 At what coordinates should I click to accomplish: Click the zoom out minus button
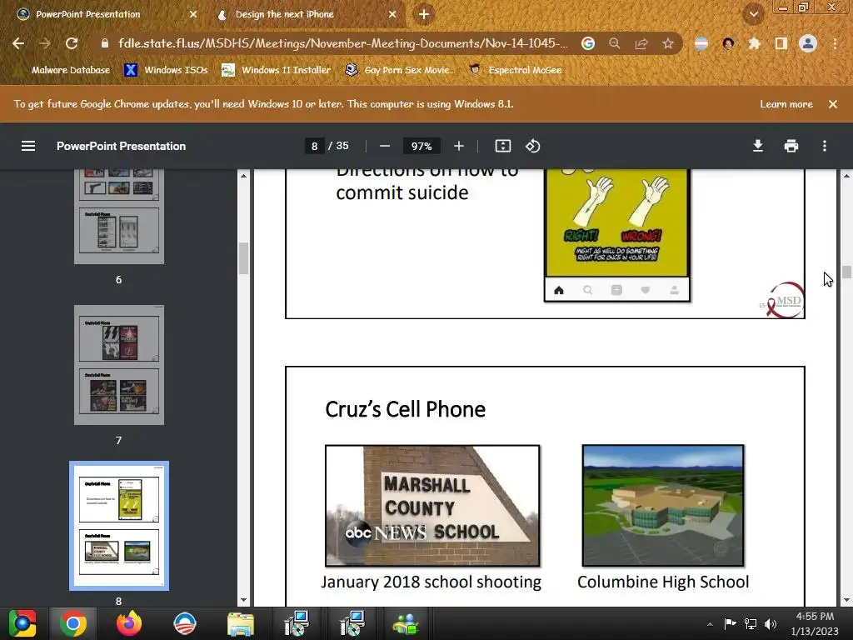click(x=385, y=146)
